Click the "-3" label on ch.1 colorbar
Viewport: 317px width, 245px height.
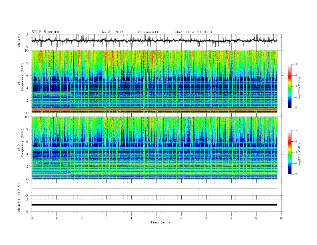pyautogui.click(x=295, y=64)
